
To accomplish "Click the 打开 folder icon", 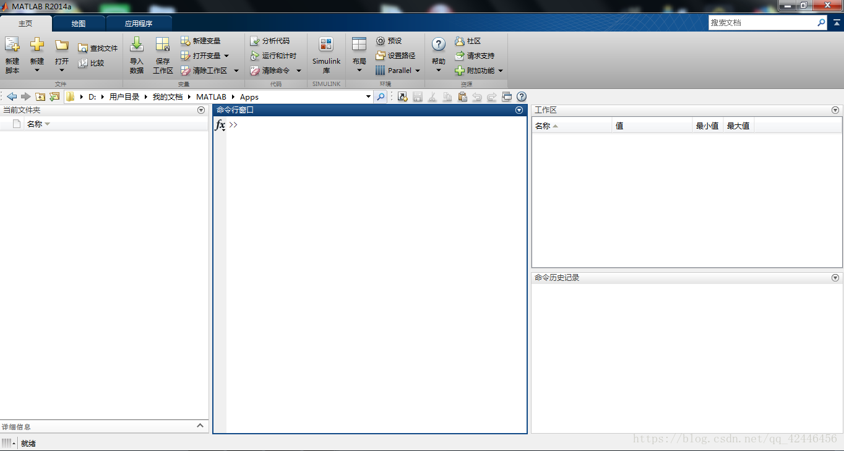I will click(x=62, y=45).
